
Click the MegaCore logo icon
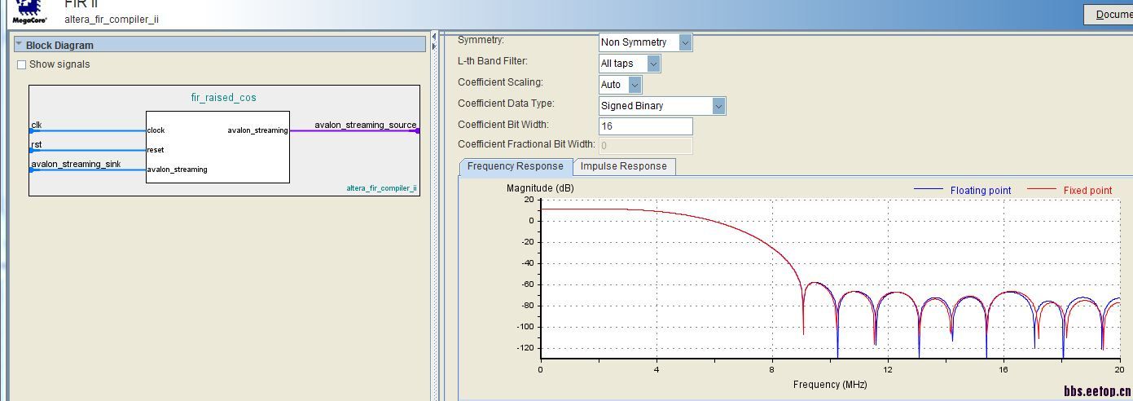pyautogui.click(x=29, y=11)
